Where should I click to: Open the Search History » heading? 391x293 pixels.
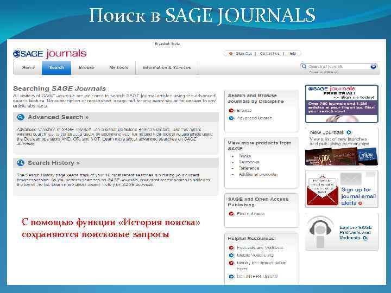[x=54, y=163]
